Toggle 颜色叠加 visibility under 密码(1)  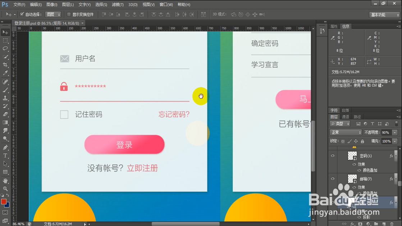[x=359, y=170]
